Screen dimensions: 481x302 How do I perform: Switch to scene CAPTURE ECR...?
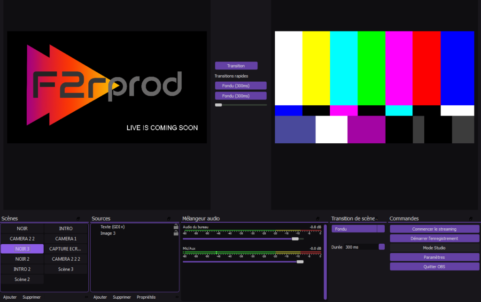66,248
